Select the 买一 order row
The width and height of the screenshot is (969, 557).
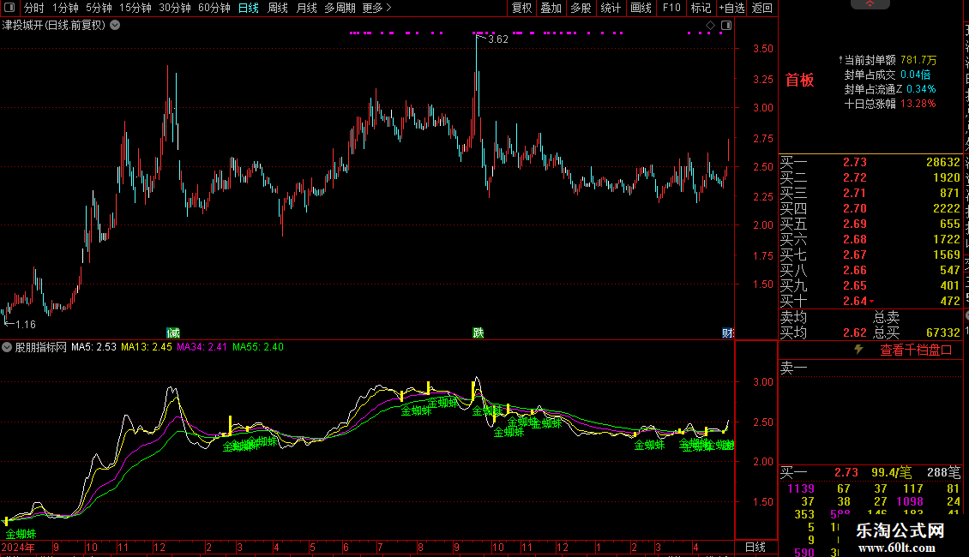point(870,163)
